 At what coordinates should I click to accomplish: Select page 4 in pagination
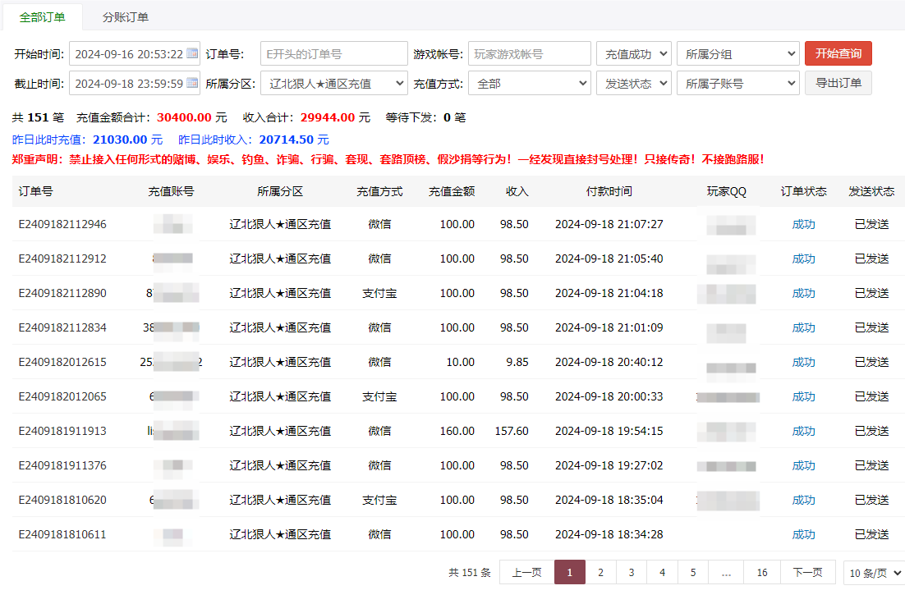(x=662, y=572)
